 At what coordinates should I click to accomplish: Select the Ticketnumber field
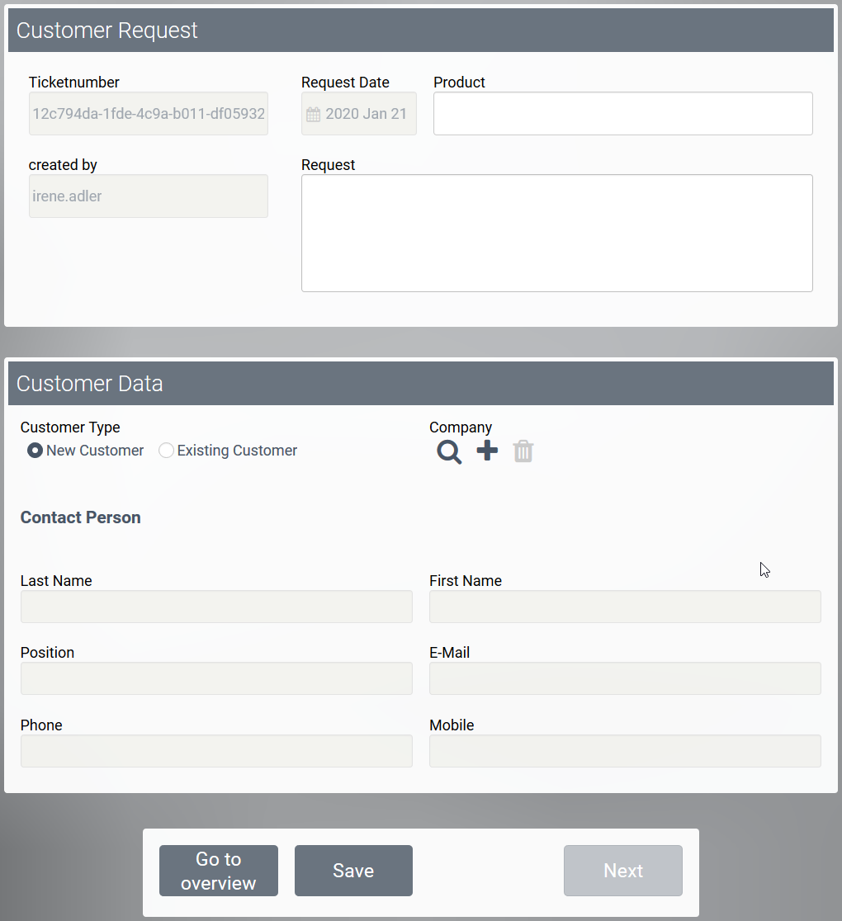(x=149, y=113)
